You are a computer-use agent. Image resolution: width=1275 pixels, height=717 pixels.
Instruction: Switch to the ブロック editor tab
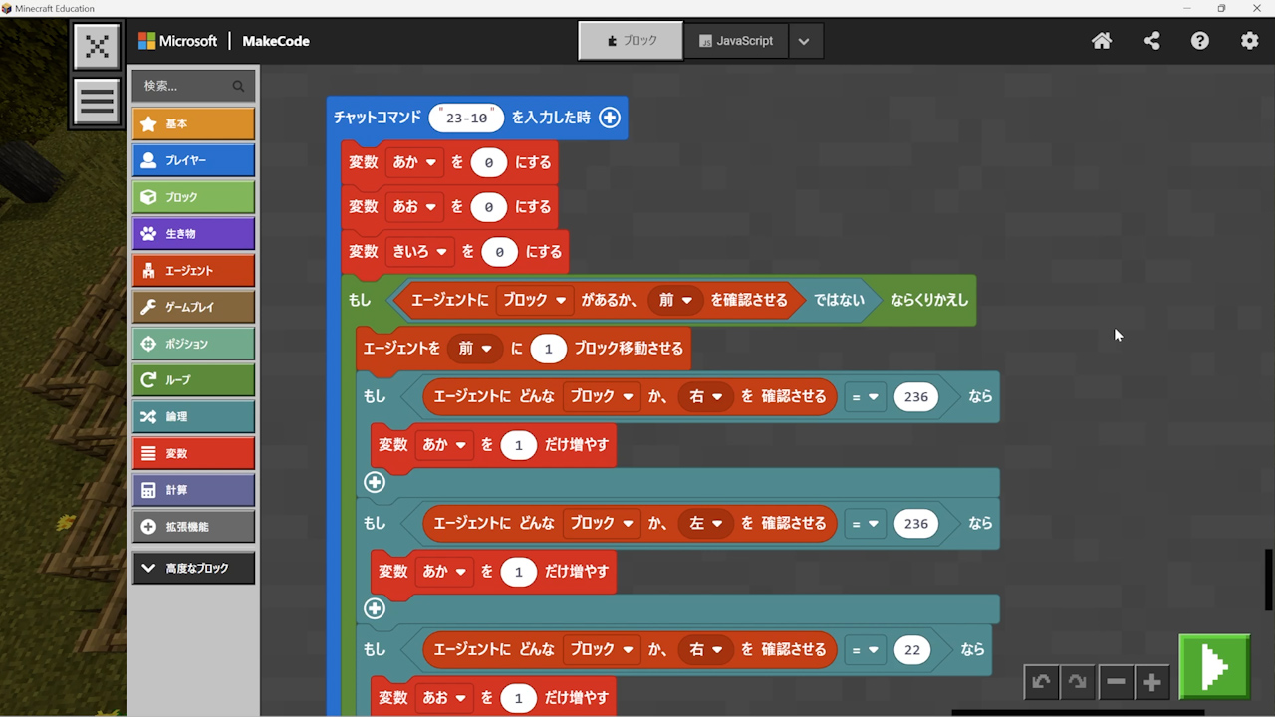(631, 41)
